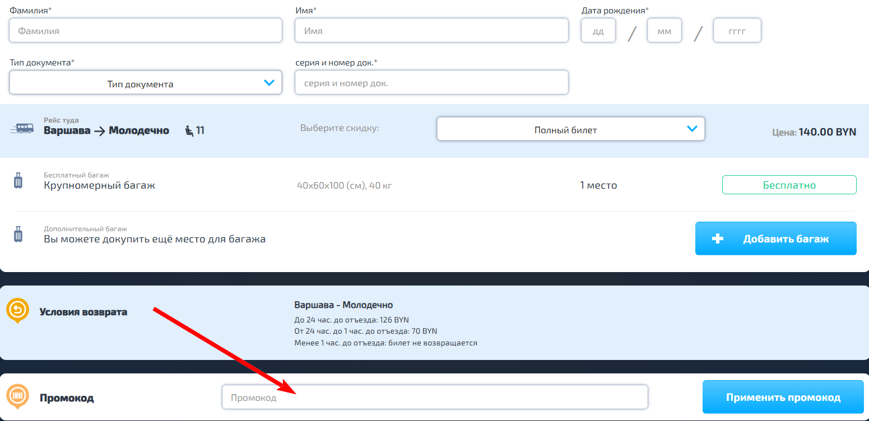Click the bus icon beside Рейс туда

click(x=22, y=129)
